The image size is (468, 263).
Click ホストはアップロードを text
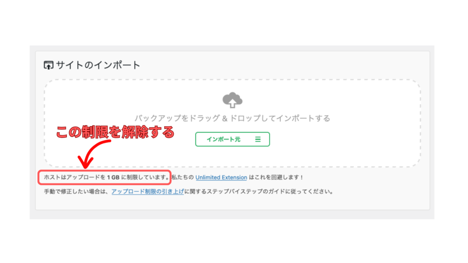(74, 178)
